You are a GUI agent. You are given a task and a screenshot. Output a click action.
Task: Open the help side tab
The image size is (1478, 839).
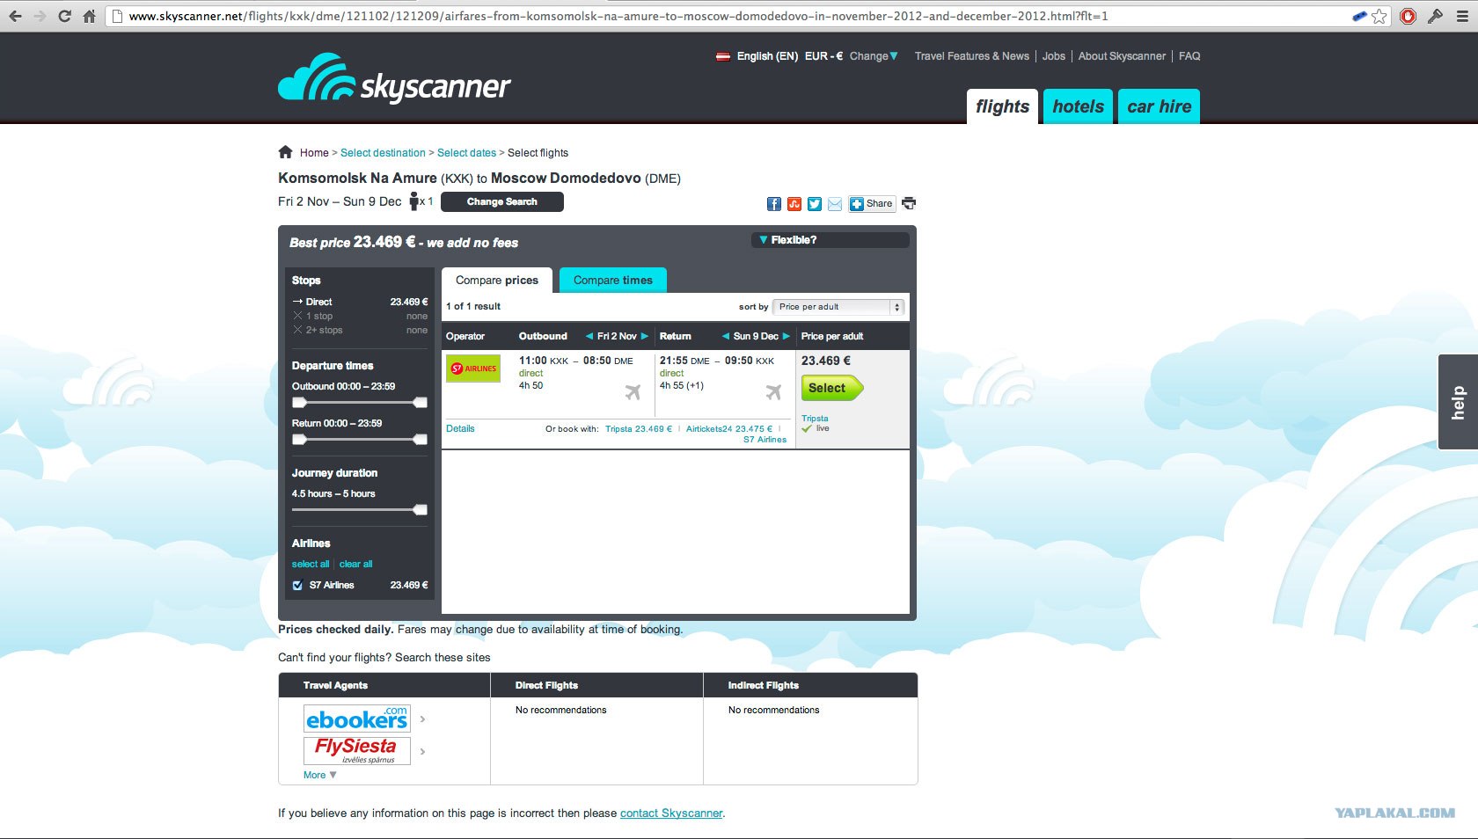point(1458,403)
